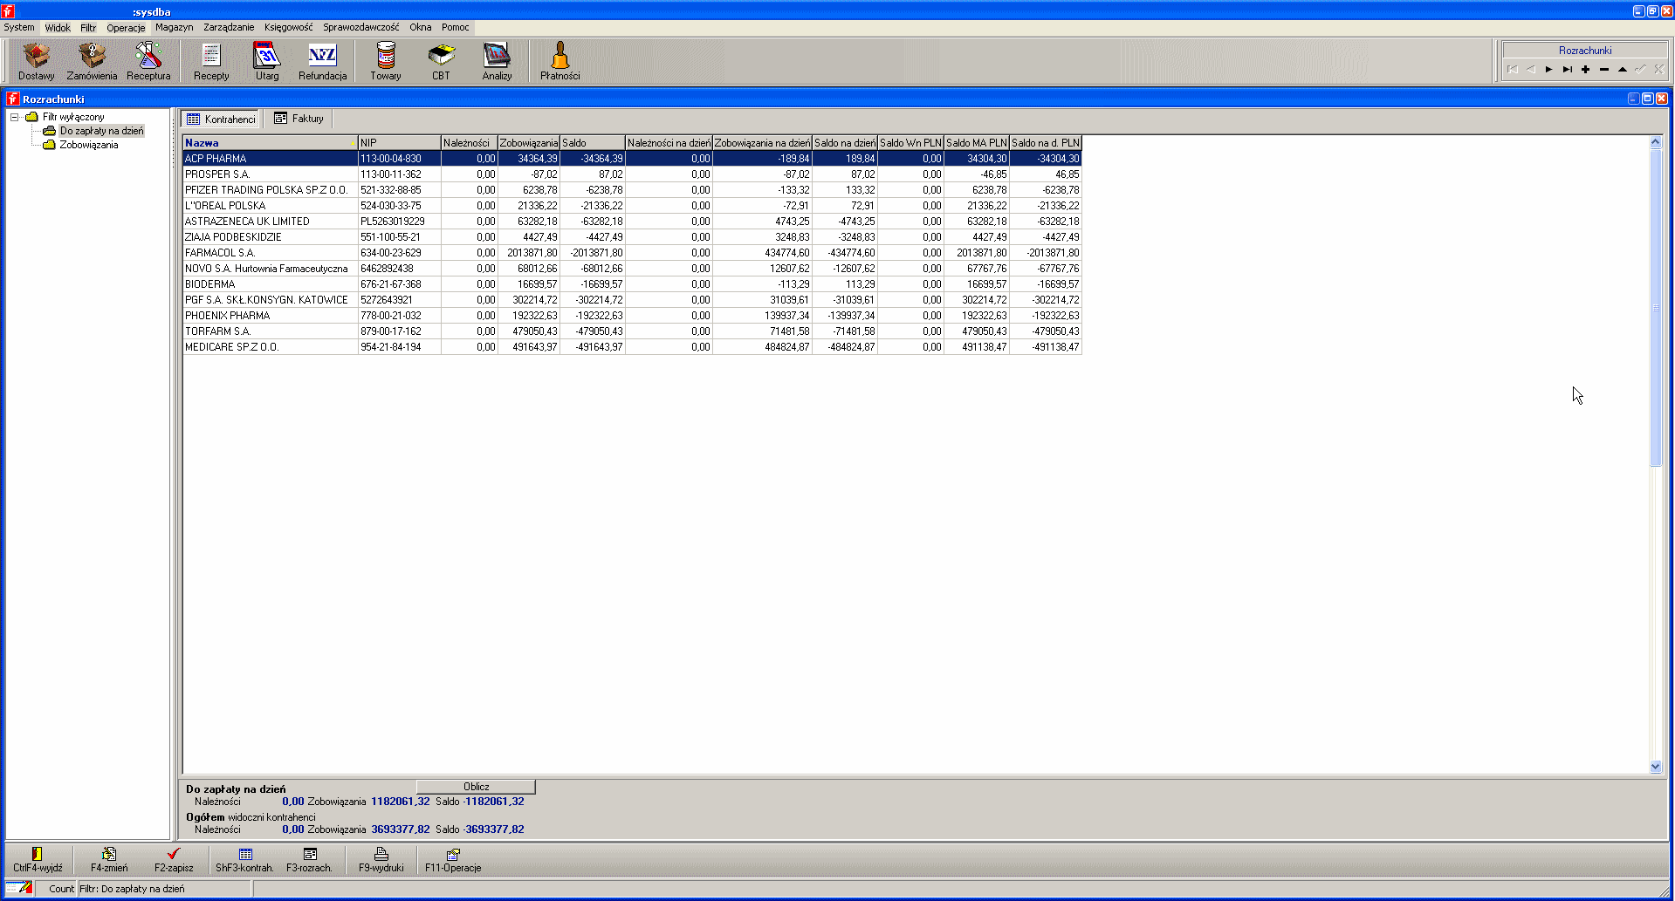The height and width of the screenshot is (901, 1675).
Task: Open the Płatności module
Action: 559,61
